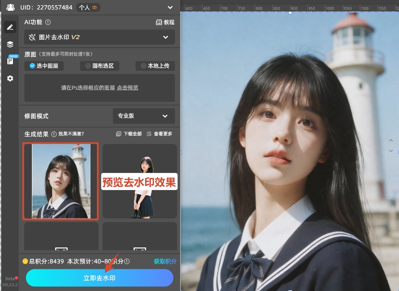Click the 立即去水印 button

[x=100, y=278]
